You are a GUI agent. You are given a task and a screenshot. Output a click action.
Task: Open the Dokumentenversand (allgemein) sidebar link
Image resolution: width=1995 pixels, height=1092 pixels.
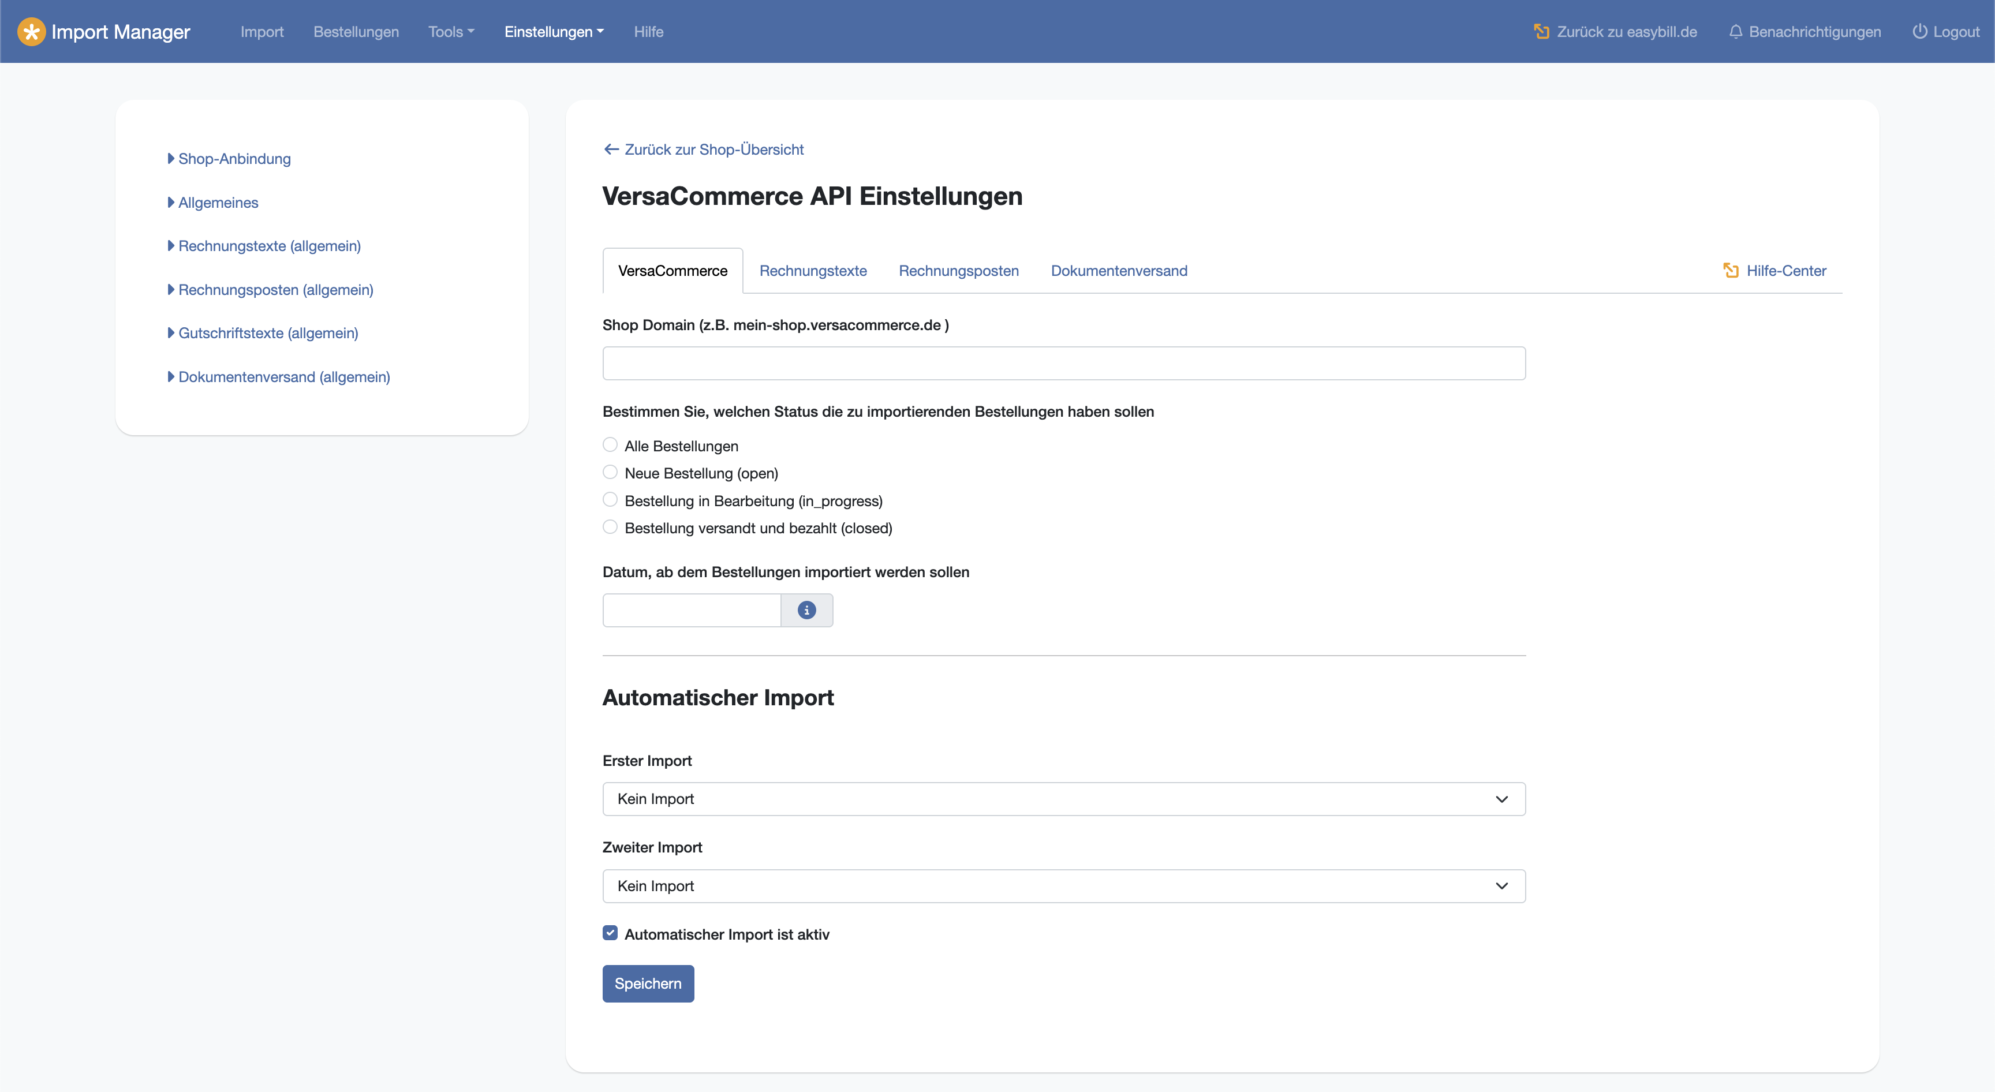coord(284,377)
